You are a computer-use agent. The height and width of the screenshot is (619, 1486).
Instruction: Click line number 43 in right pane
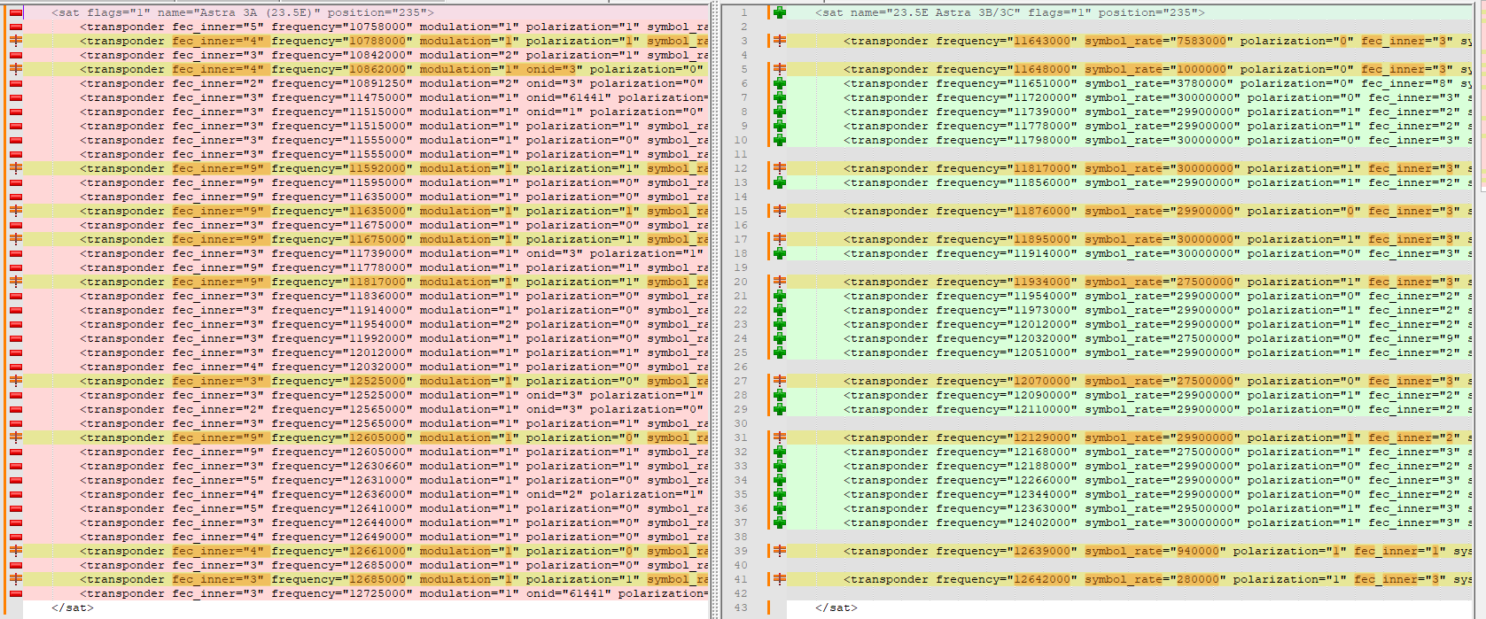tap(741, 607)
